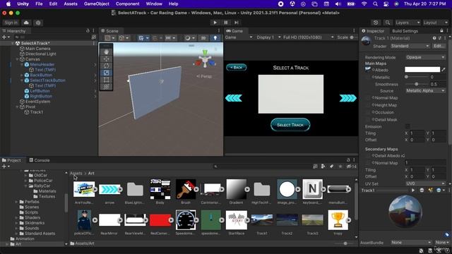This screenshot has height=254, width=452.
Task: Switch to the Console tab
Action: pos(40,160)
